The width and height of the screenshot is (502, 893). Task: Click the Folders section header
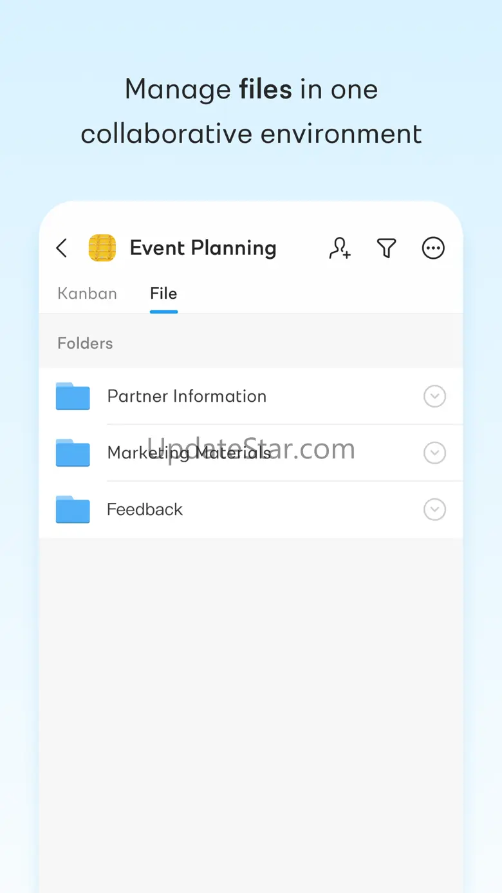click(x=85, y=343)
